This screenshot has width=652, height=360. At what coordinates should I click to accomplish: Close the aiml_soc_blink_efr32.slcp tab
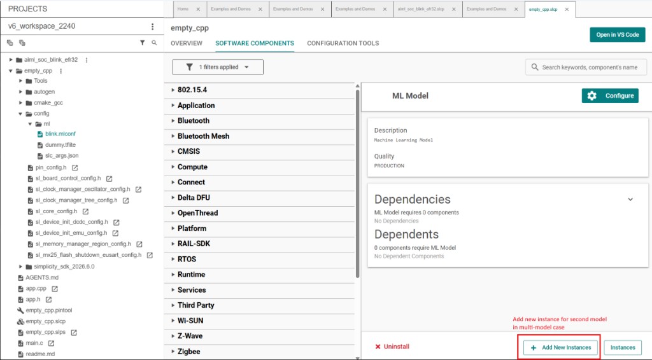pyautogui.click(x=453, y=9)
